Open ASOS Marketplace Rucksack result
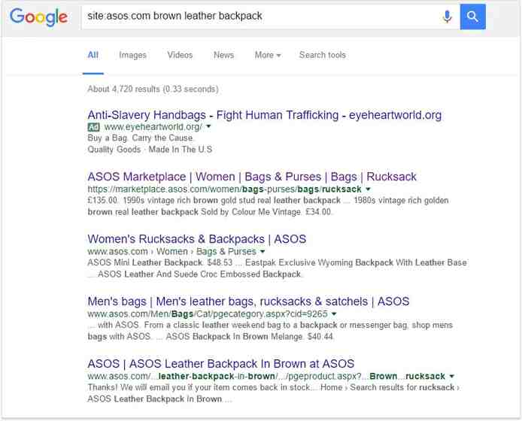The width and height of the screenshot is (522, 421). 252,177
